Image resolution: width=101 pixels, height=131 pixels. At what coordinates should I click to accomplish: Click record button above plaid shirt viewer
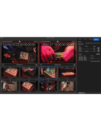point(48,80)
